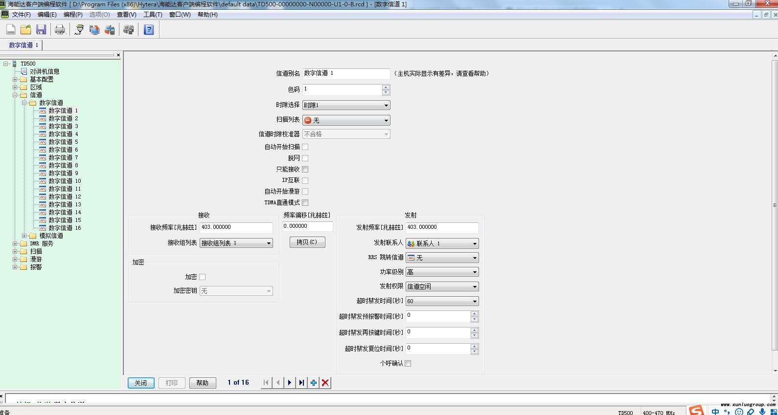Open the 发射权限 dropdown
The image size is (778, 415).
pyautogui.click(x=442, y=286)
